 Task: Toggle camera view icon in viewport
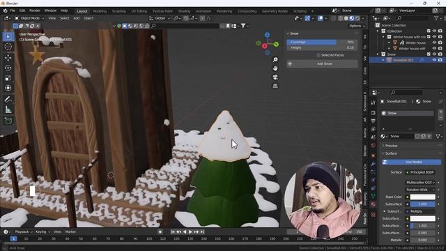click(275, 77)
